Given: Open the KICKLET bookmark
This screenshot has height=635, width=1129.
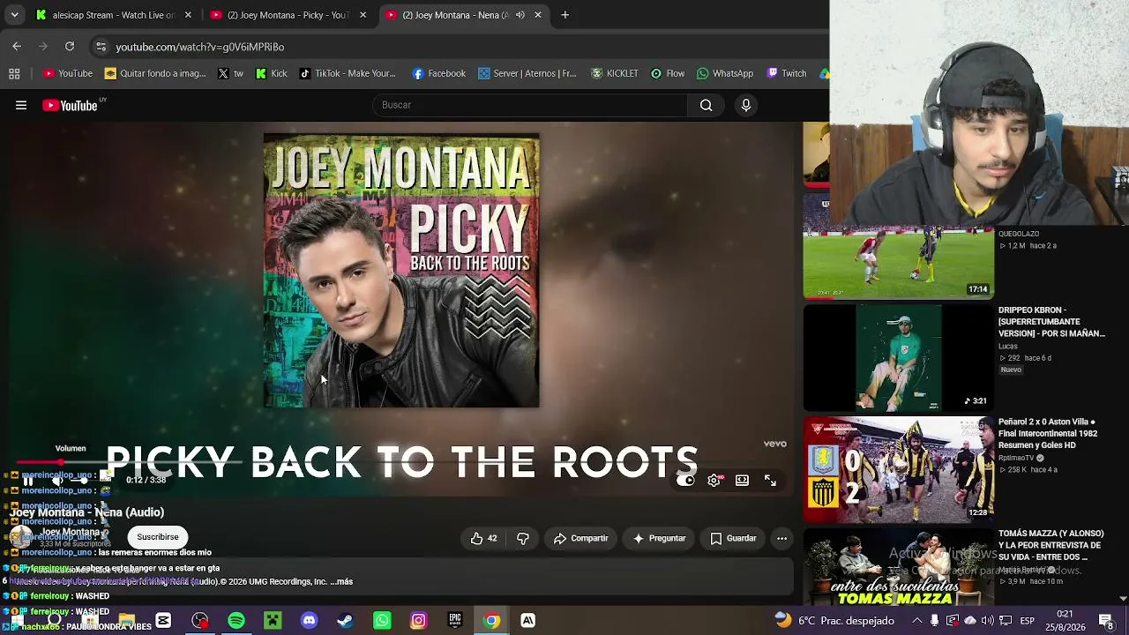Looking at the screenshot, I should click(x=615, y=73).
